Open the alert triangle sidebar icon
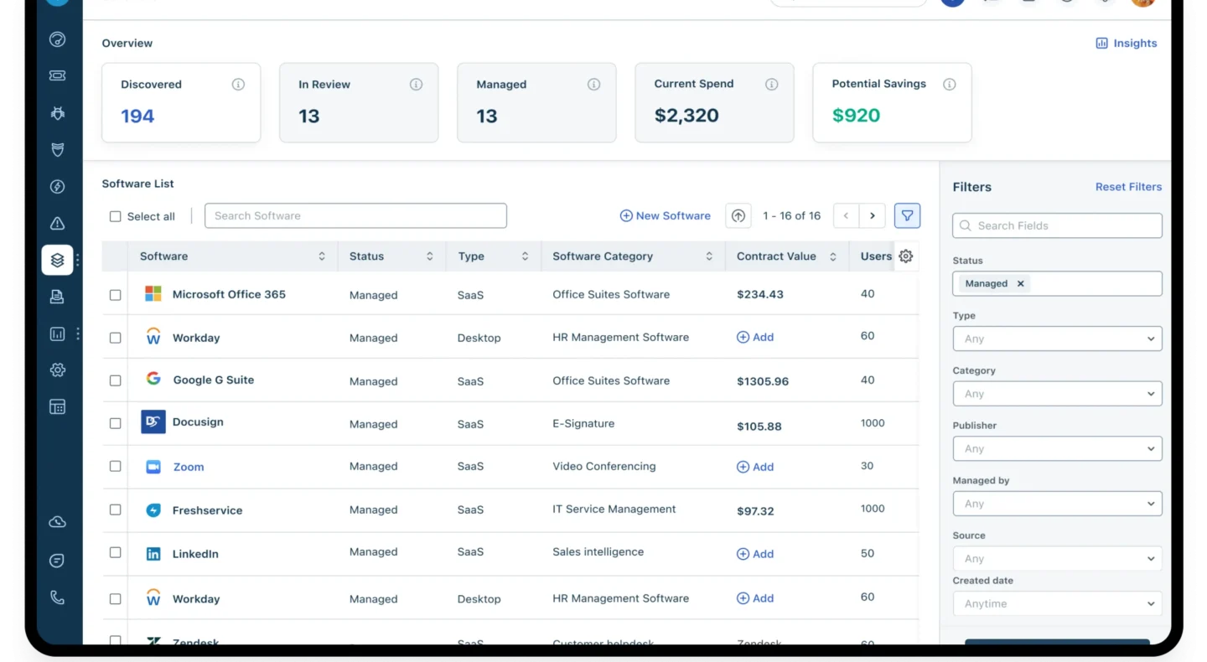The width and height of the screenshot is (1207, 662). (57, 224)
